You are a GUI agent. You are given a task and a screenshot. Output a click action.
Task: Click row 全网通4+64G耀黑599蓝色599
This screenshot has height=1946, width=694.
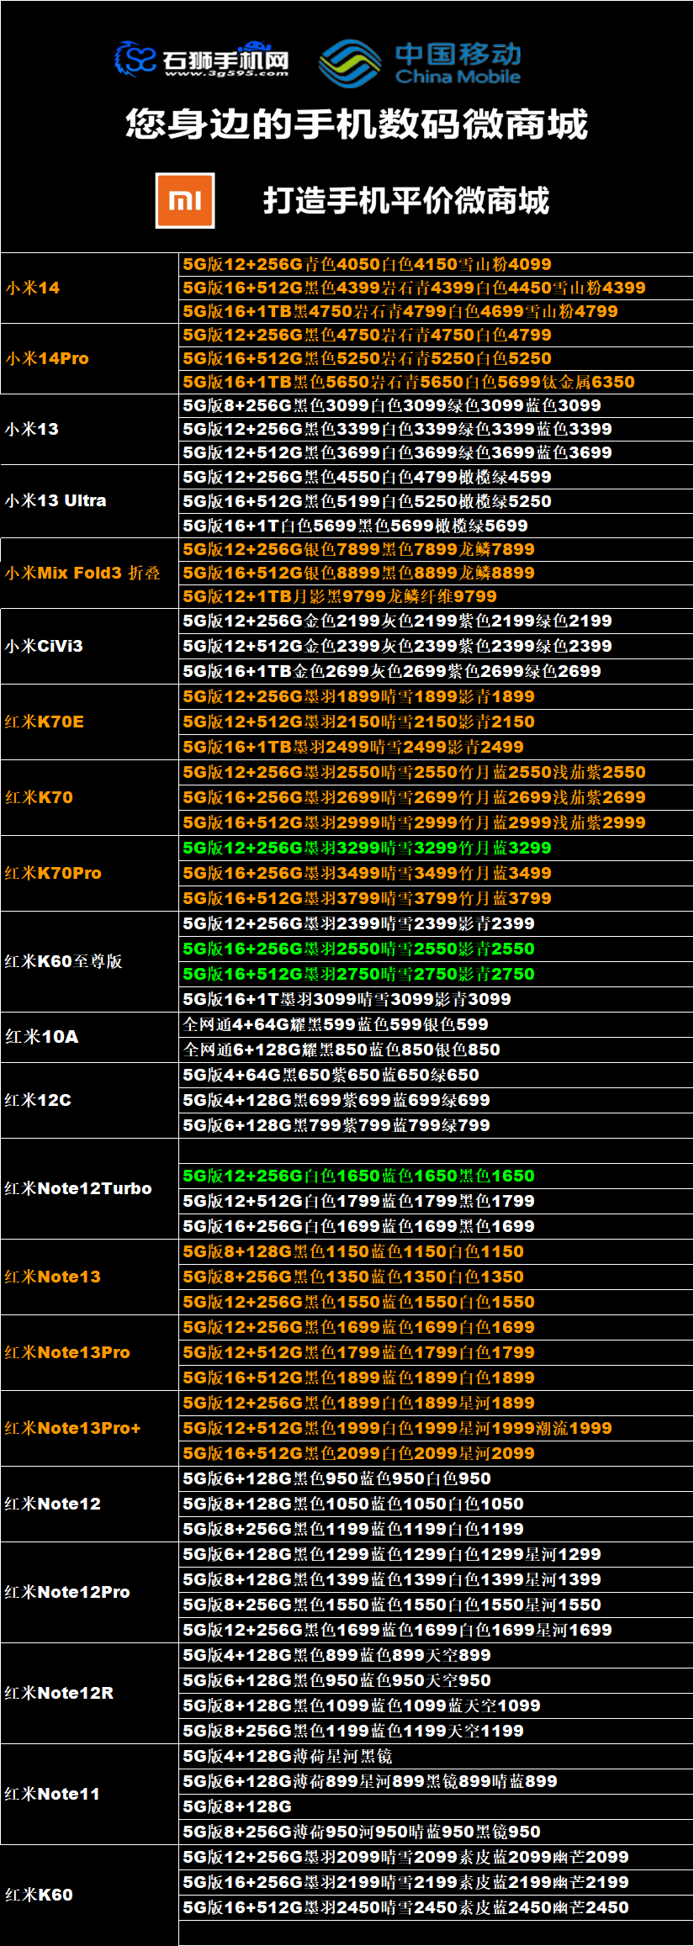tap(436, 1024)
